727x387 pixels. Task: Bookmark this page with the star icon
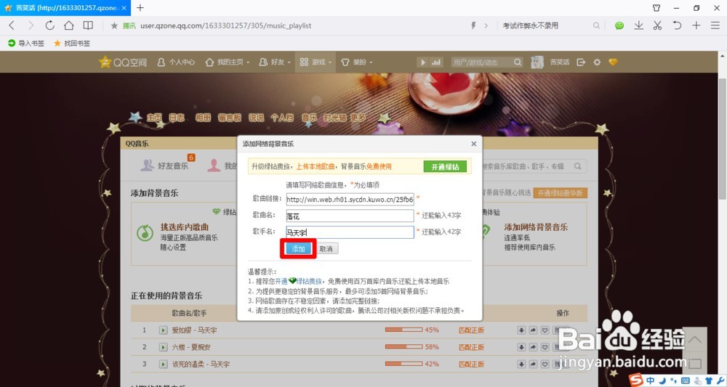114,26
